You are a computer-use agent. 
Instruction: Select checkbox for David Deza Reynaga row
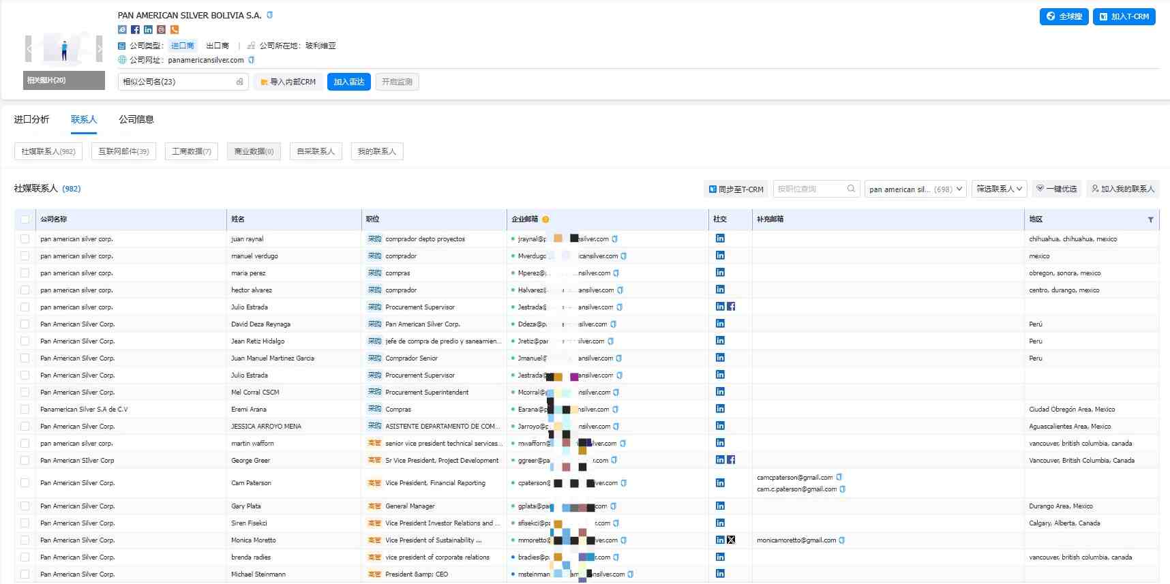click(x=25, y=324)
